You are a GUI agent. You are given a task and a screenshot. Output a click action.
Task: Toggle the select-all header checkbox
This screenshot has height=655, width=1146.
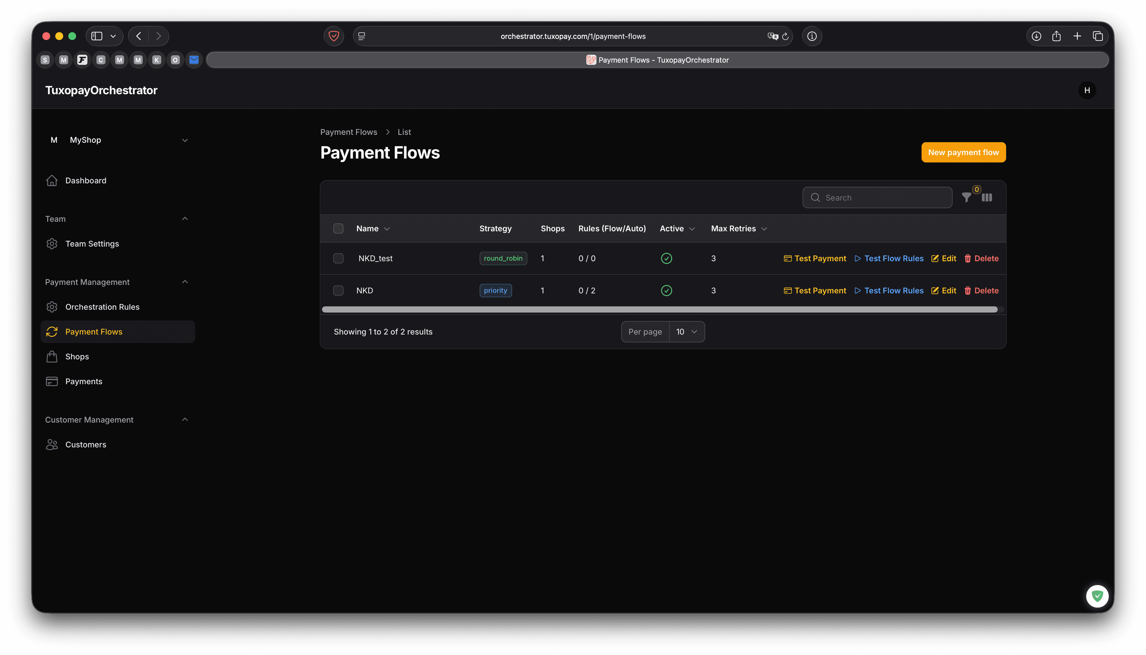click(338, 228)
